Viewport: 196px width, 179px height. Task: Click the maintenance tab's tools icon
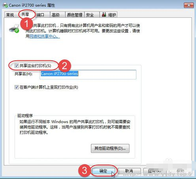tap(104, 15)
